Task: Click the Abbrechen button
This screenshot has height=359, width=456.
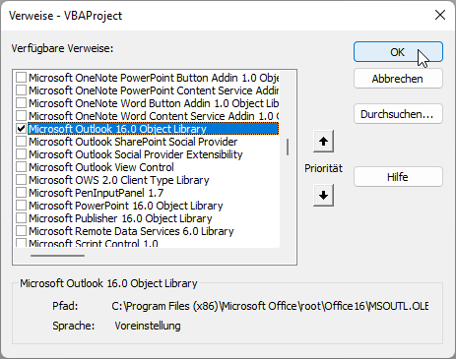Action: click(398, 79)
